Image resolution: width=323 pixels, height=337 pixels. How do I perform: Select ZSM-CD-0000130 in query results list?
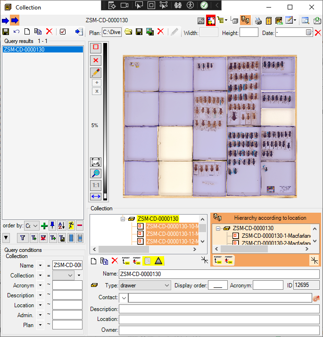[x=24, y=50]
